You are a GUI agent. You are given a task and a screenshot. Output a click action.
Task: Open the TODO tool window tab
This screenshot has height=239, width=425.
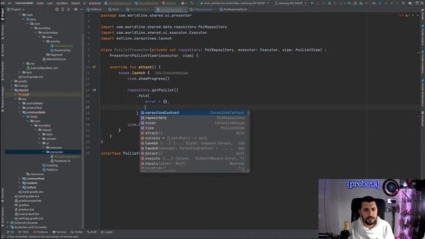tap(23, 232)
